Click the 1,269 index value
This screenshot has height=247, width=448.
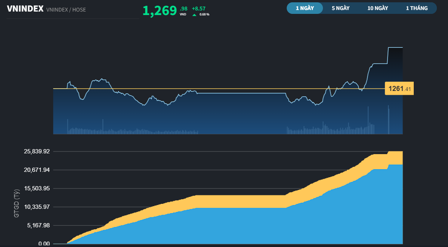(x=160, y=11)
